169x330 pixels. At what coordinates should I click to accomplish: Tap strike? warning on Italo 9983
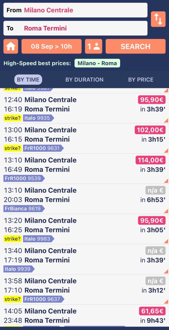(13, 239)
